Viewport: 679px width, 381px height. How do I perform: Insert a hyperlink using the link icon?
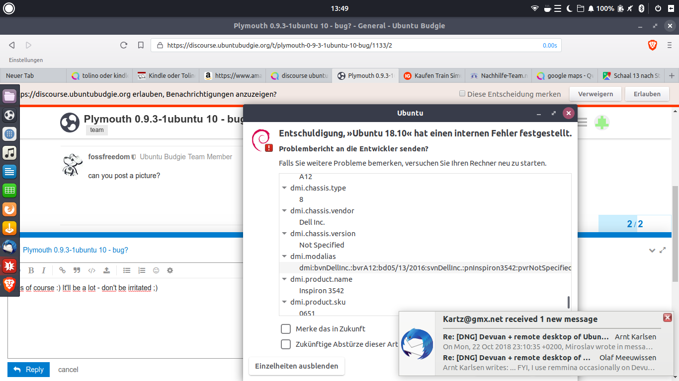(62, 270)
